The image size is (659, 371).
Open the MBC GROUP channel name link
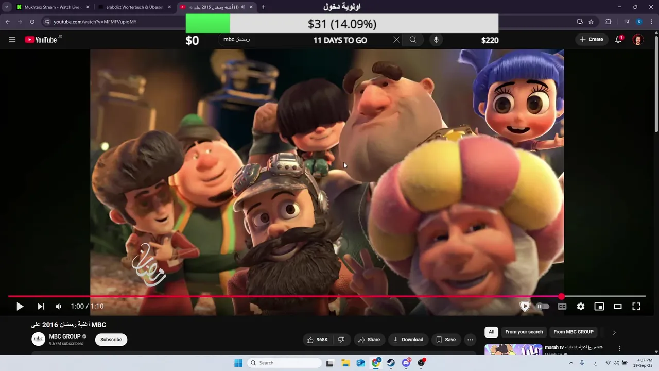(x=65, y=336)
